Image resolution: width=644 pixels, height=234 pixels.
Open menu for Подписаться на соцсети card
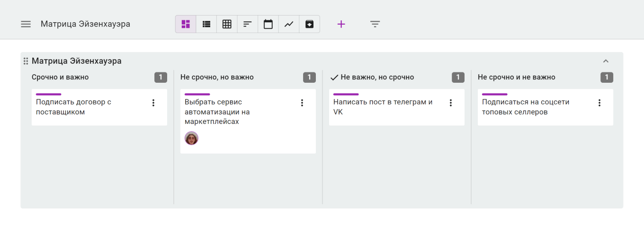[x=599, y=103]
